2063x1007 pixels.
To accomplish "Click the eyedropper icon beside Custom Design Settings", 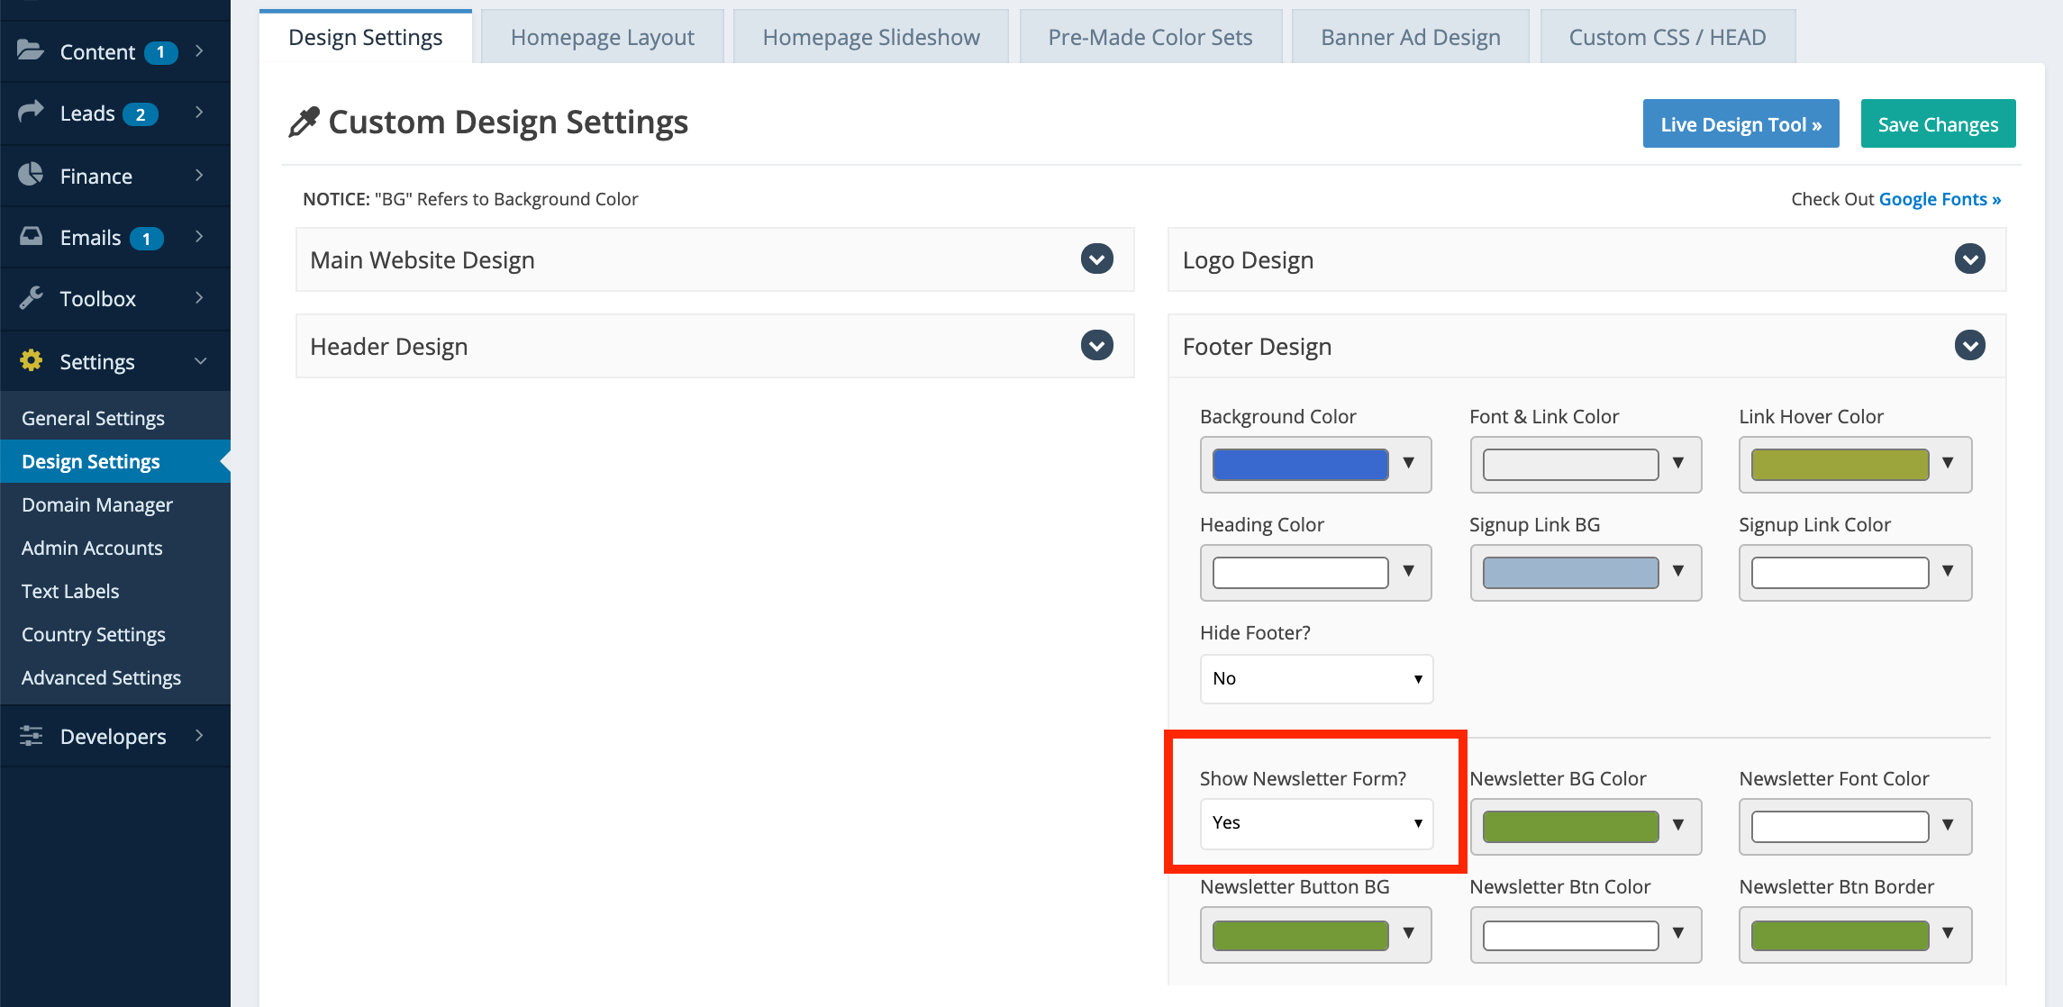I will 304,122.
